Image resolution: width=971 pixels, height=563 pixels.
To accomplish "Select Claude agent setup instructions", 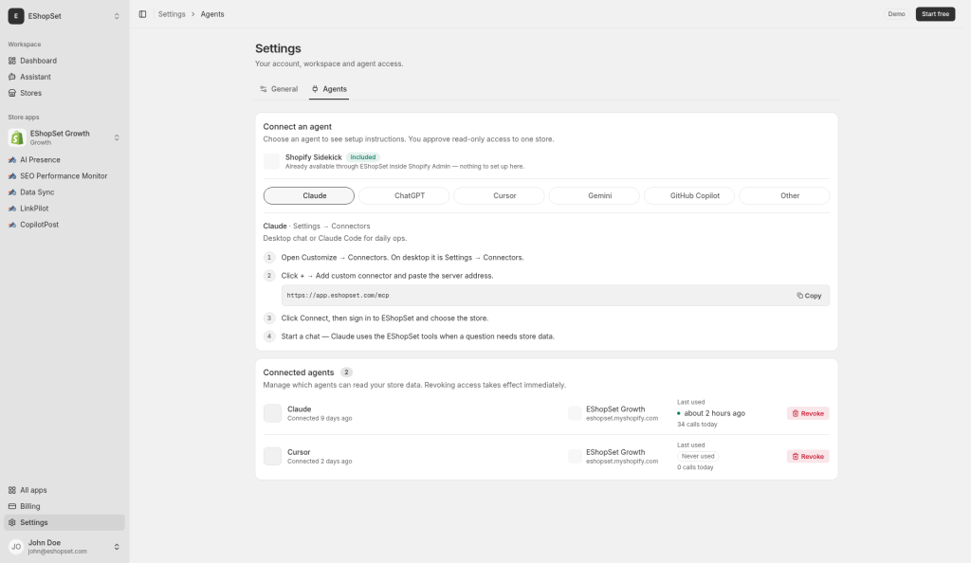I will point(309,195).
